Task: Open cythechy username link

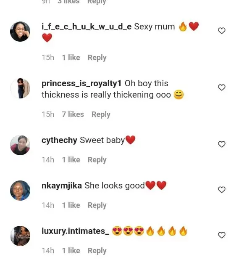Action: 59,140
